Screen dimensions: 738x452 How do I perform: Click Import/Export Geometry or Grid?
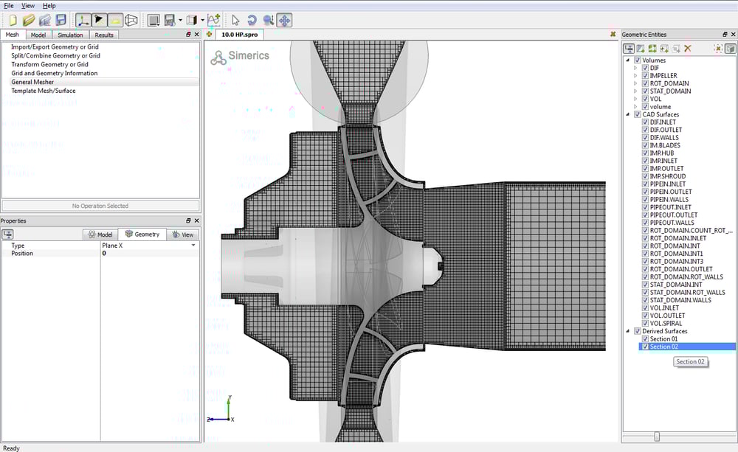click(x=55, y=47)
